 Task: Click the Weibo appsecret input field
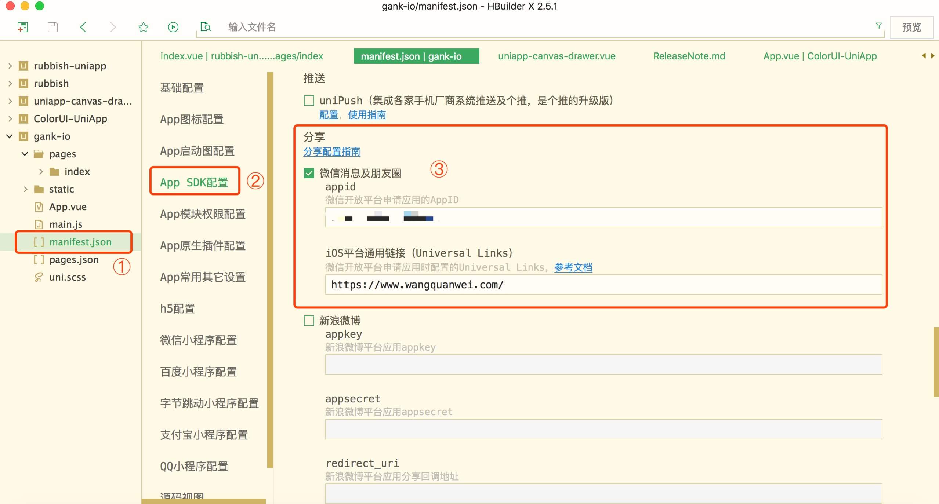(x=603, y=429)
